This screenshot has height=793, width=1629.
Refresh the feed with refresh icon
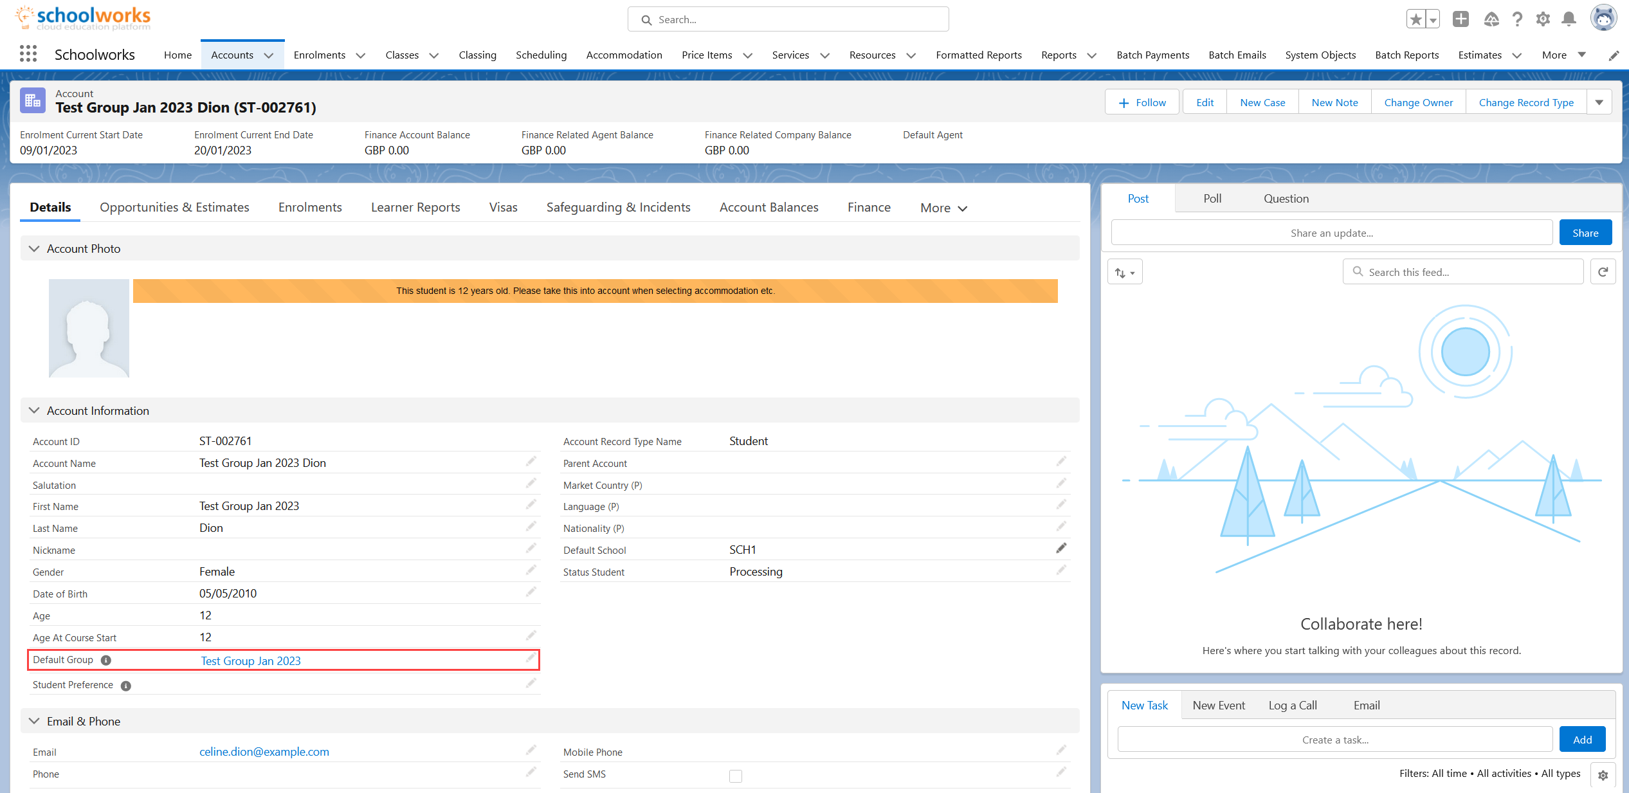click(1603, 272)
